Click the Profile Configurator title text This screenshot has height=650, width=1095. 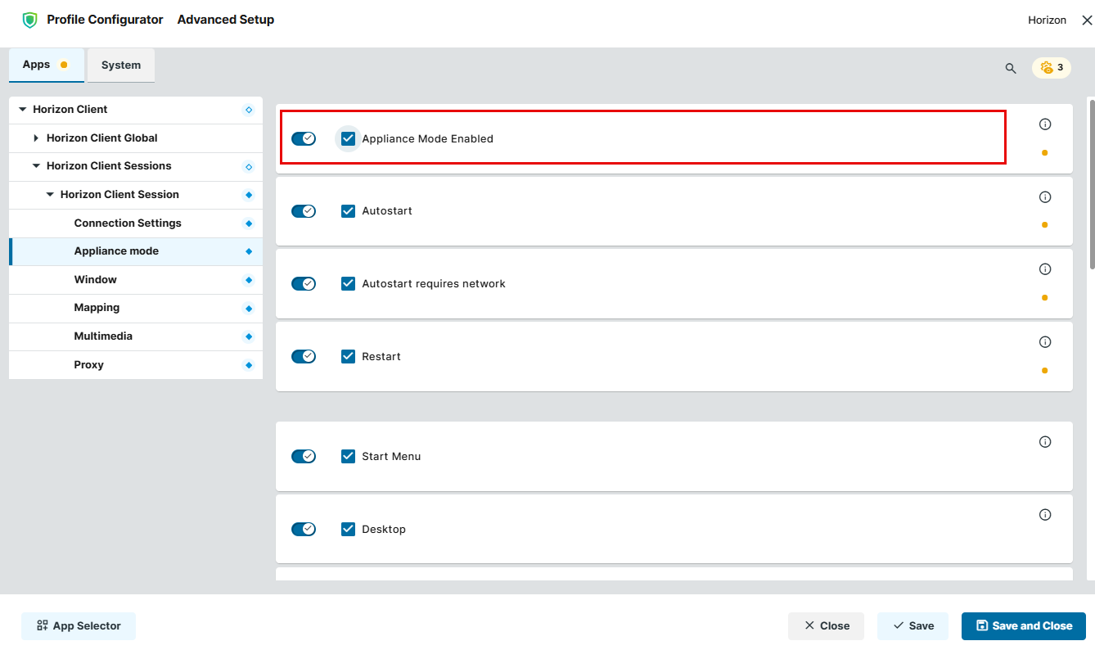[105, 20]
